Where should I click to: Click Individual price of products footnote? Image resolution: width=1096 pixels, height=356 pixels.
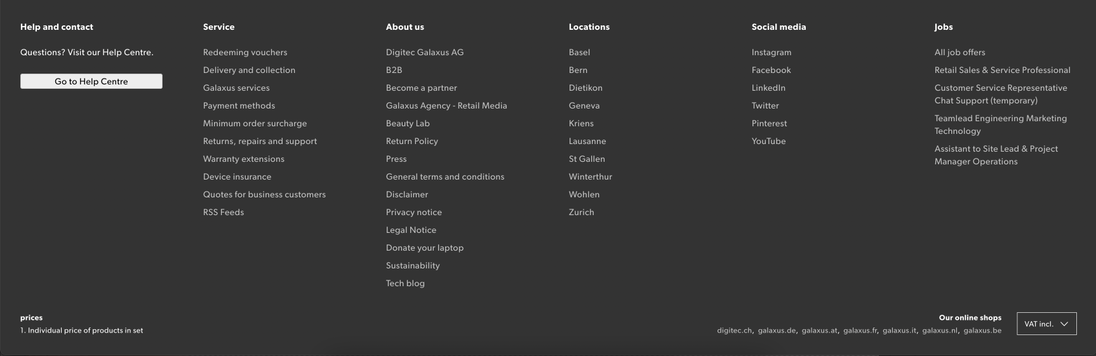(82, 331)
